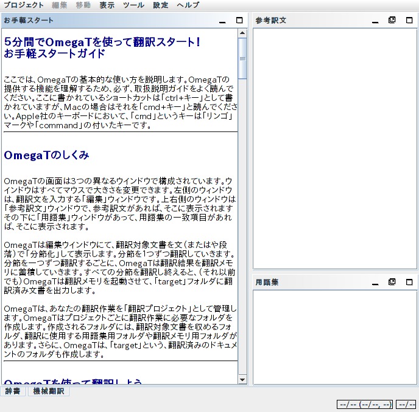
Task: Switch to the 機械翻訳 tab
Action: pyautogui.click(x=49, y=391)
